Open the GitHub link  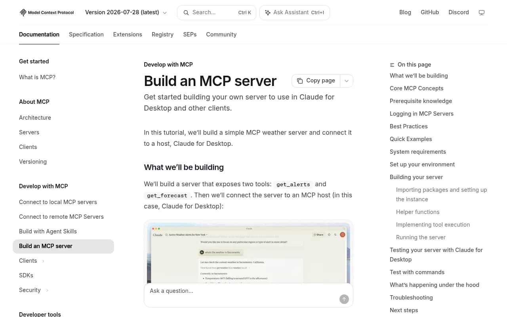pos(430,12)
